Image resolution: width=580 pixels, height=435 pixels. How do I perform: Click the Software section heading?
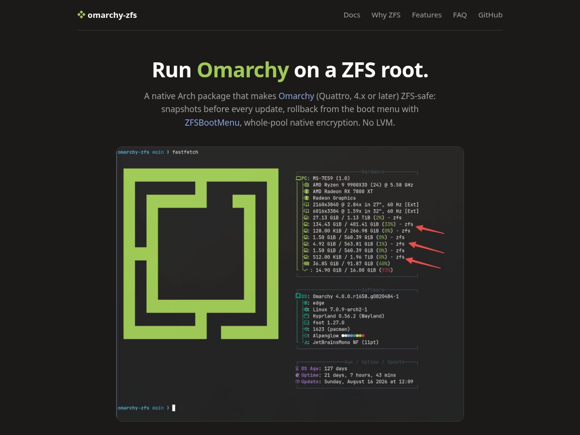(x=373, y=290)
